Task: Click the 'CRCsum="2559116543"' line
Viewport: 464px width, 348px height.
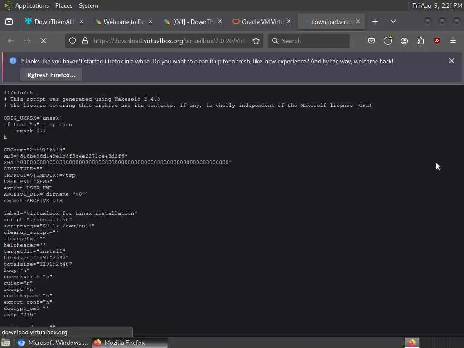Action: (34, 150)
